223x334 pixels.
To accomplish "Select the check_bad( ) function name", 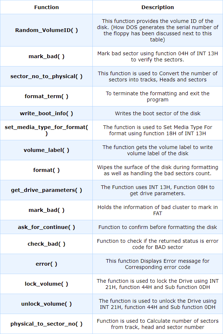I will 46,244.
